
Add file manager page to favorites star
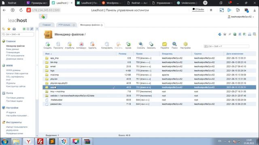[225, 34]
